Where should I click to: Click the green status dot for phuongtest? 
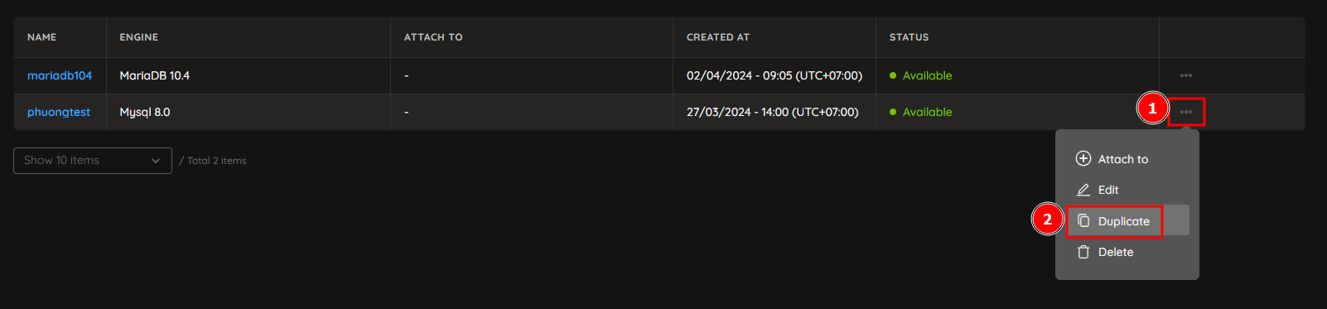(x=893, y=112)
